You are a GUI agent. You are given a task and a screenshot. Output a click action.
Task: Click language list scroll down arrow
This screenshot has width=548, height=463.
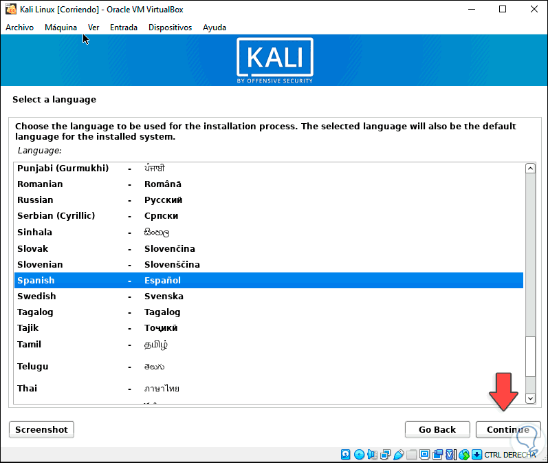(530, 398)
